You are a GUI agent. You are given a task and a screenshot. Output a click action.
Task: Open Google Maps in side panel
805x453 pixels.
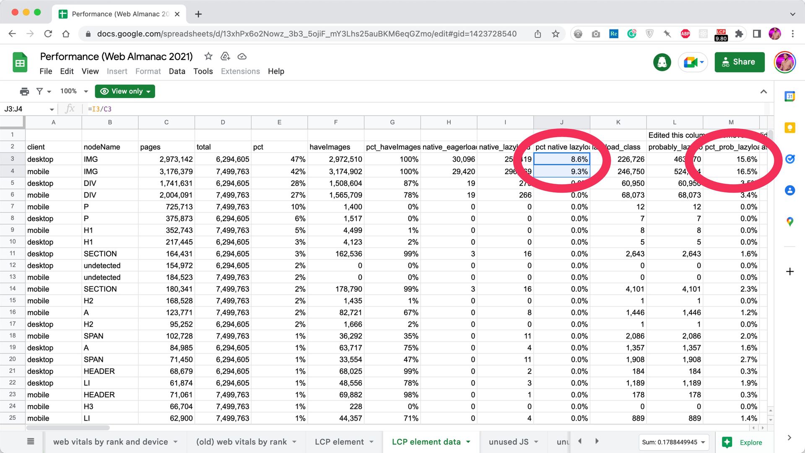(790, 221)
